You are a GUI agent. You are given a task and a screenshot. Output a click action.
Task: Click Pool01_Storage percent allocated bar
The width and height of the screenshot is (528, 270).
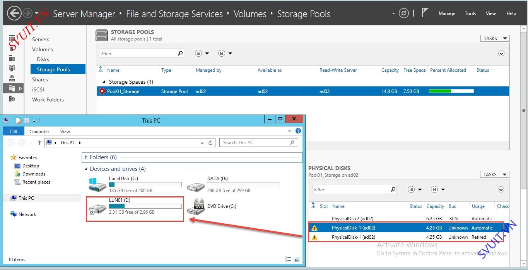tap(451, 91)
